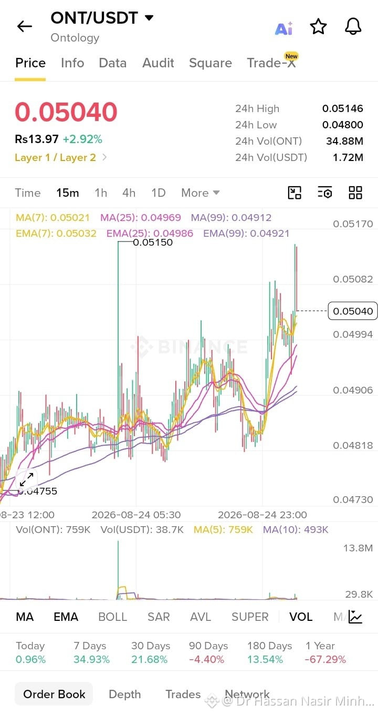Switch to the Audit tab
378x714 pixels.
158,63
